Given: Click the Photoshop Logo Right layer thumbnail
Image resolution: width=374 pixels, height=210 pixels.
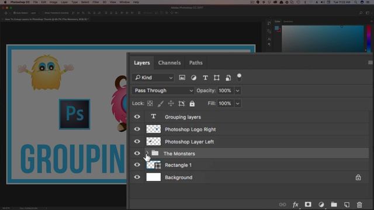Looking at the screenshot, I should coord(153,129).
